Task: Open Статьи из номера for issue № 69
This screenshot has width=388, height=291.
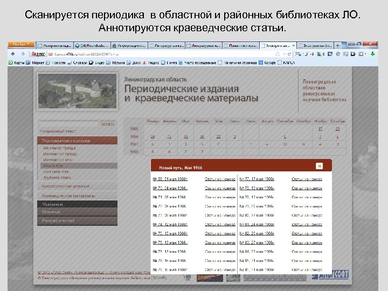Action: click(220, 179)
